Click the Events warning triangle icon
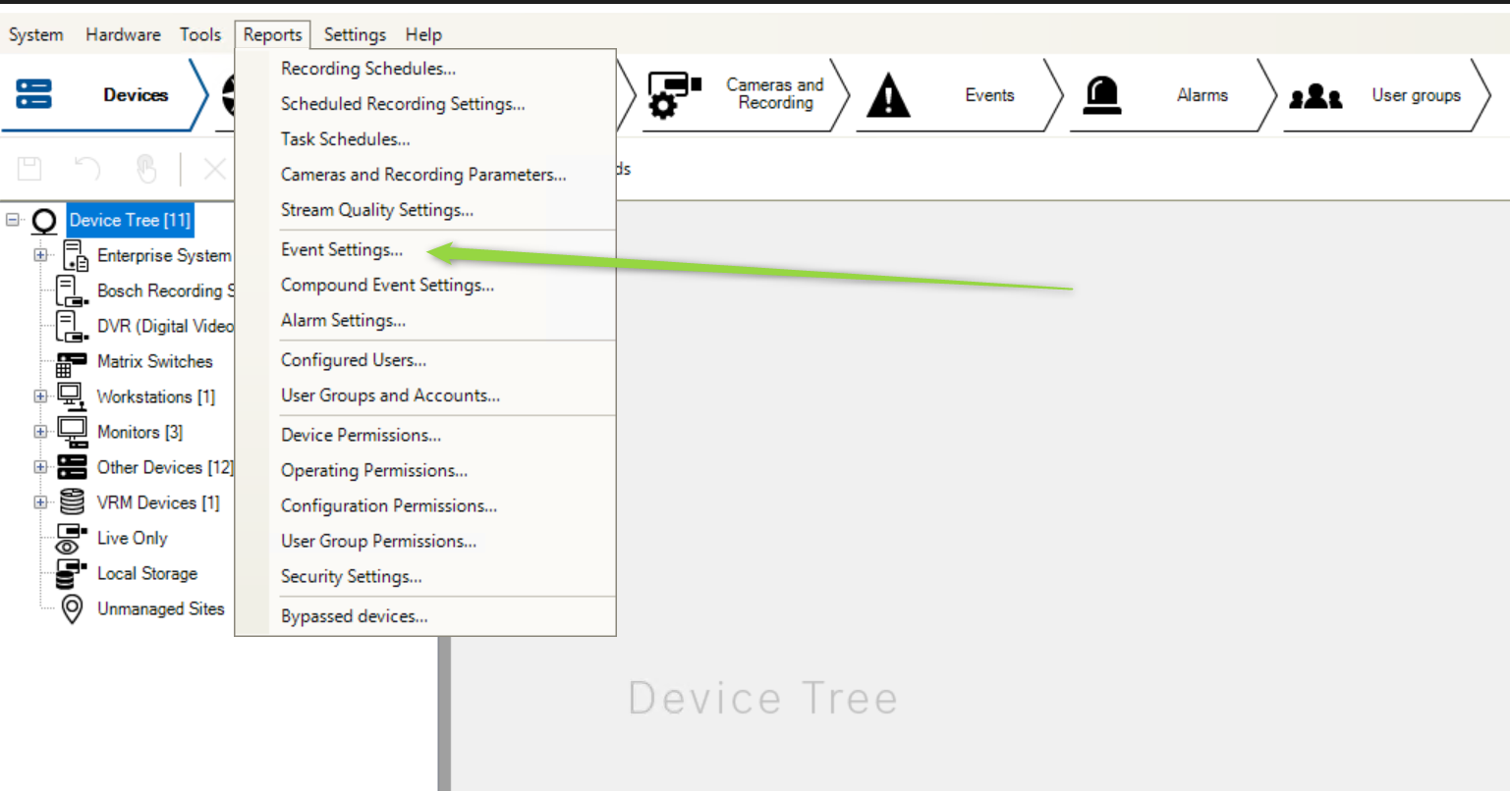 tap(888, 96)
